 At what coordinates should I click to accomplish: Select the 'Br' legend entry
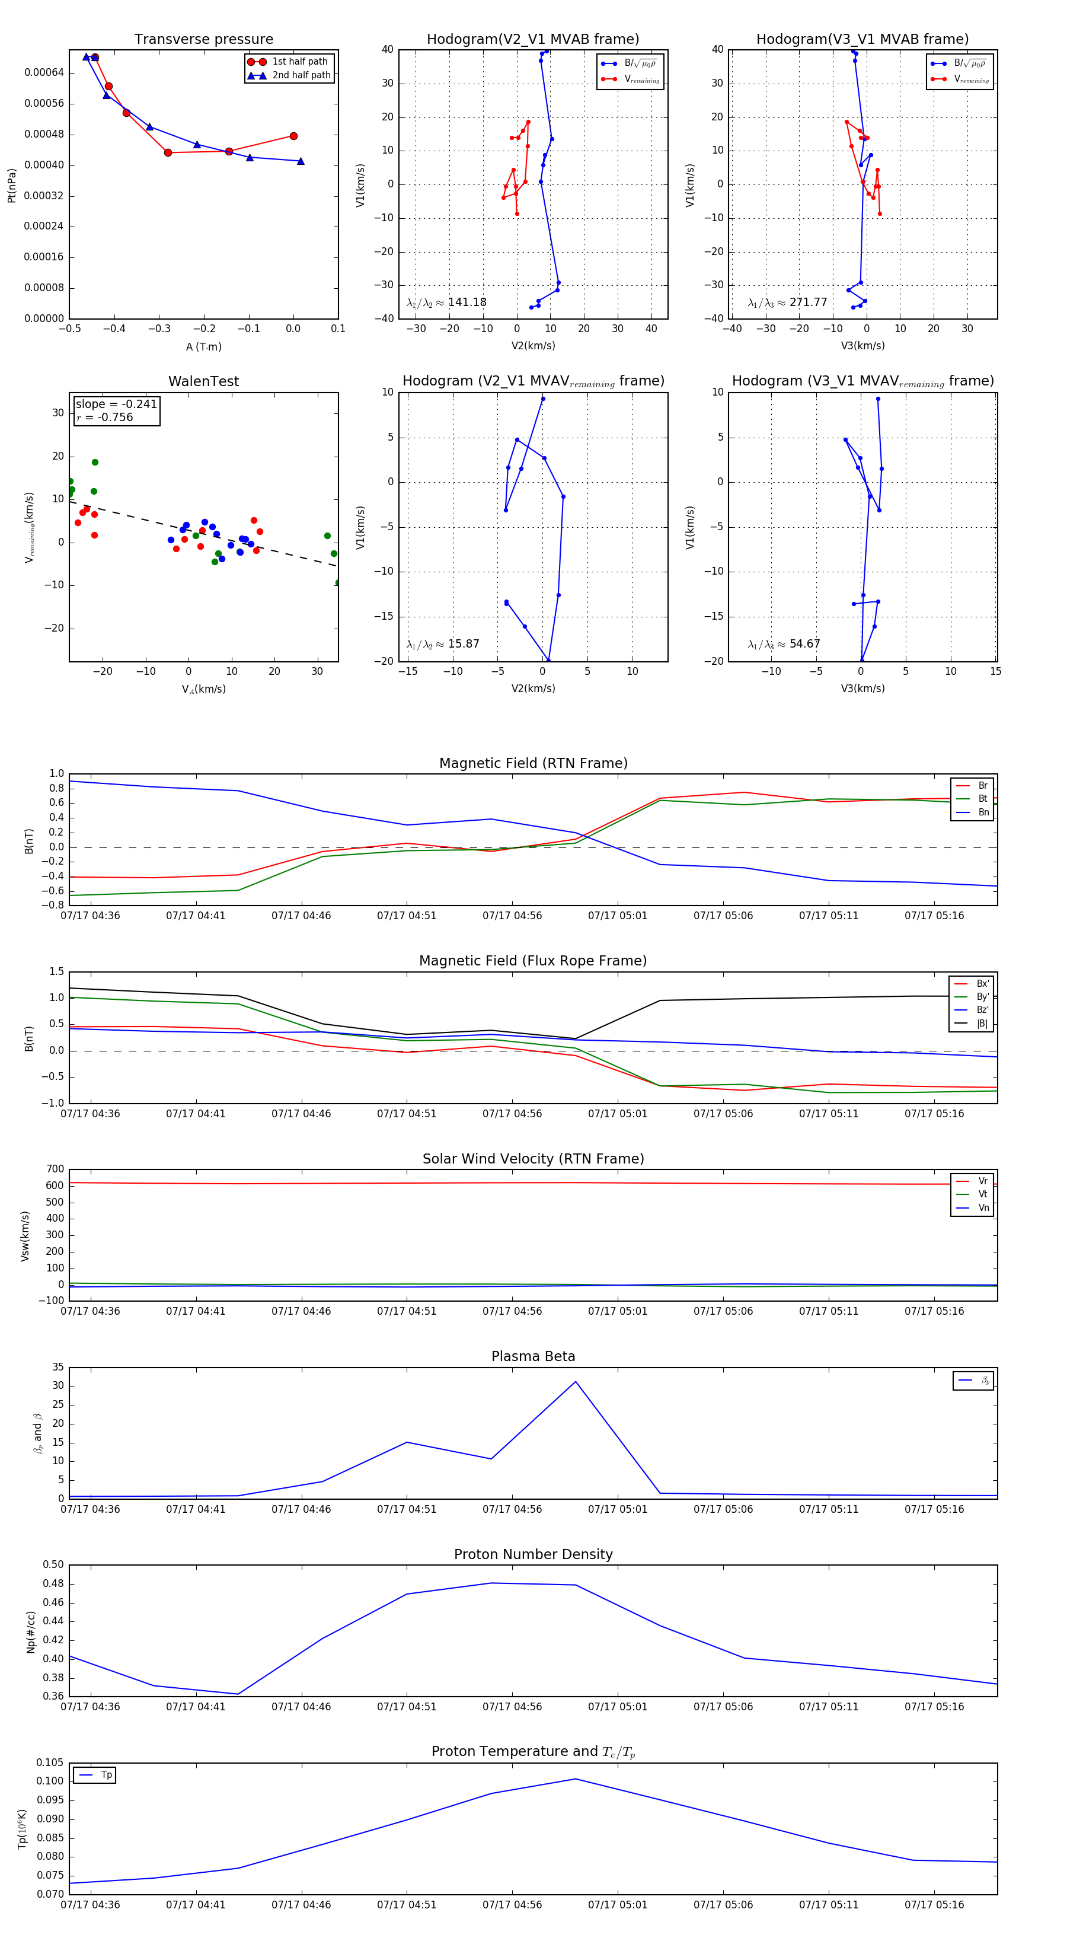click(x=972, y=786)
